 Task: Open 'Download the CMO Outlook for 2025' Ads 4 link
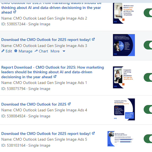click(34, 104)
